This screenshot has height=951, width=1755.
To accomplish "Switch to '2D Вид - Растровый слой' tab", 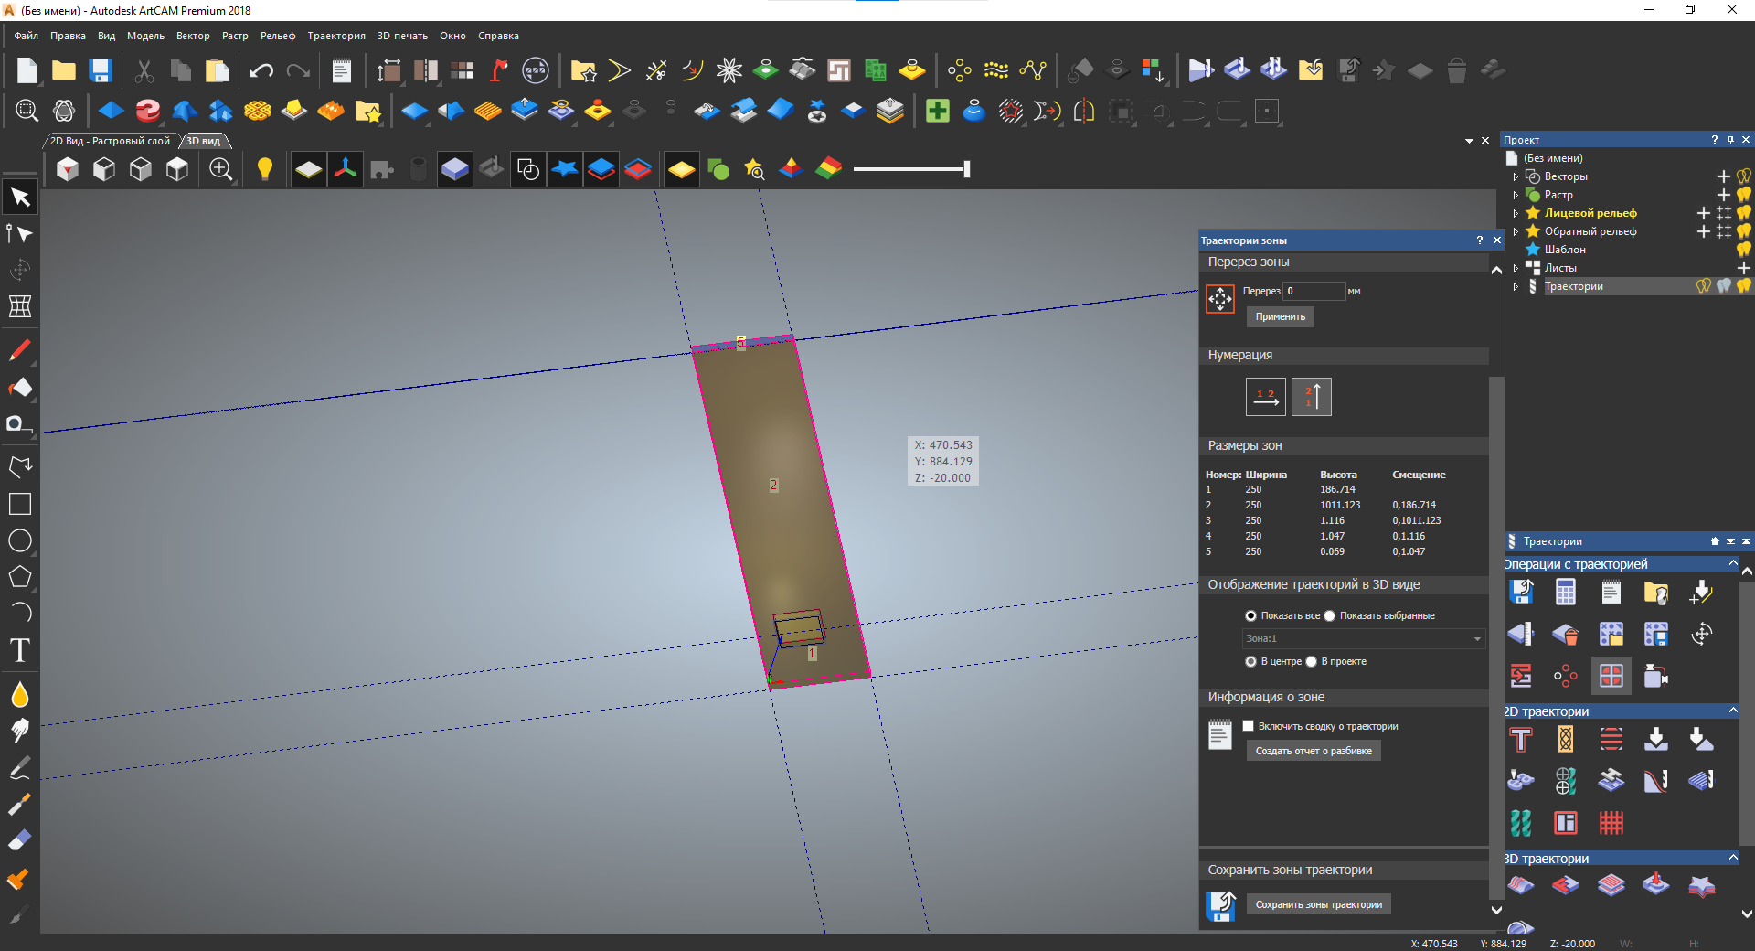I will pyautogui.click(x=110, y=141).
